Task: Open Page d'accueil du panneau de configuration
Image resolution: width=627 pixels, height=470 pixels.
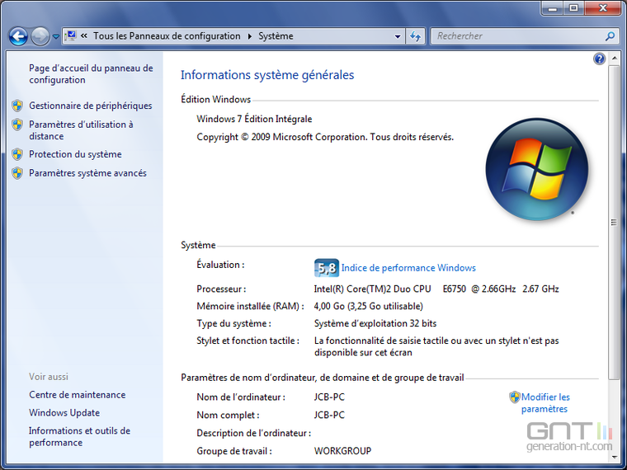Action: [91, 74]
